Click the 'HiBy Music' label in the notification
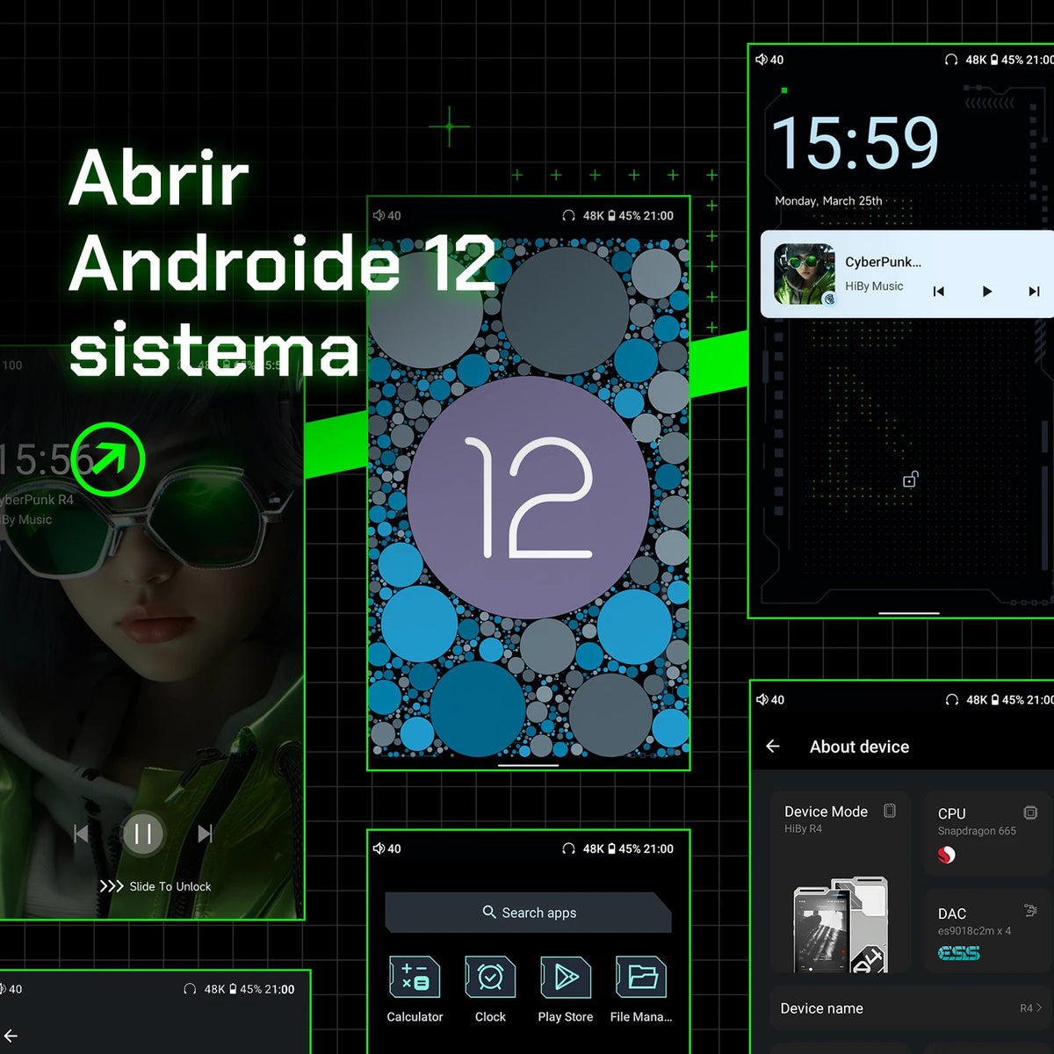 874,286
